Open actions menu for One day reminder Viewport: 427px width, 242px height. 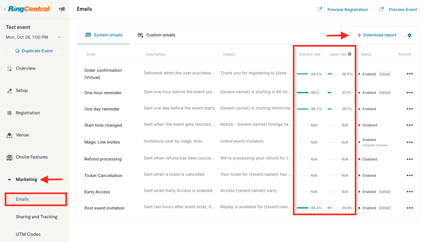[x=410, y=109]
